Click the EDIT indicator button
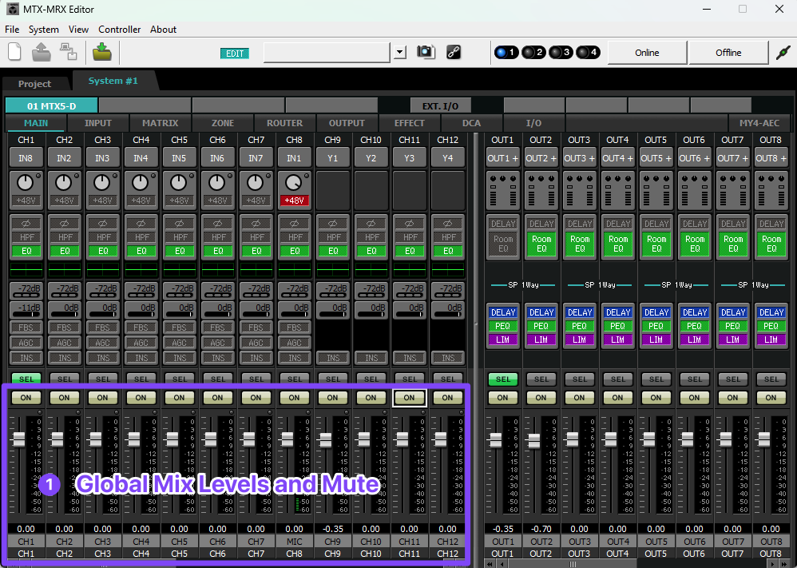This screenshot has width=797, height=568. tap(235, 54)
